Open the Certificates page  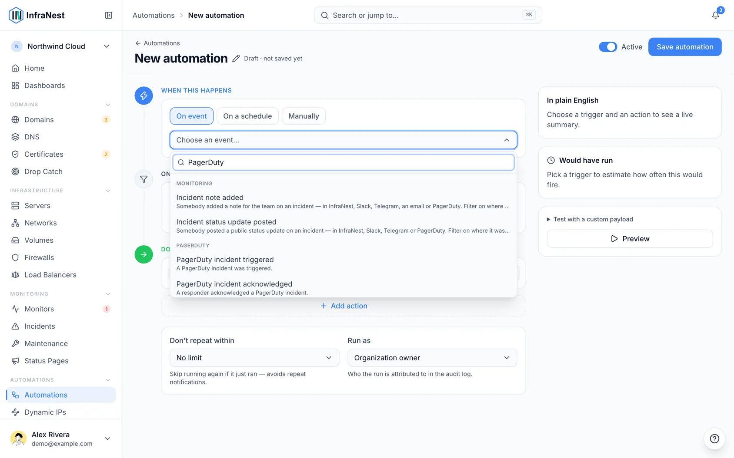coord(61,154)
